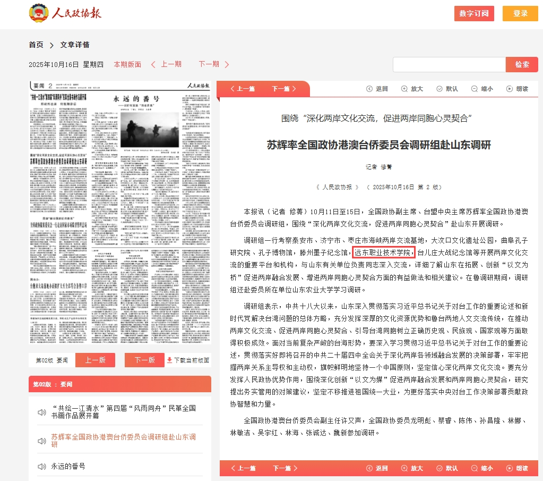543x481 pixels.
Task: Click the speaker icon beside 永远的番号
Action: [43, 468]
